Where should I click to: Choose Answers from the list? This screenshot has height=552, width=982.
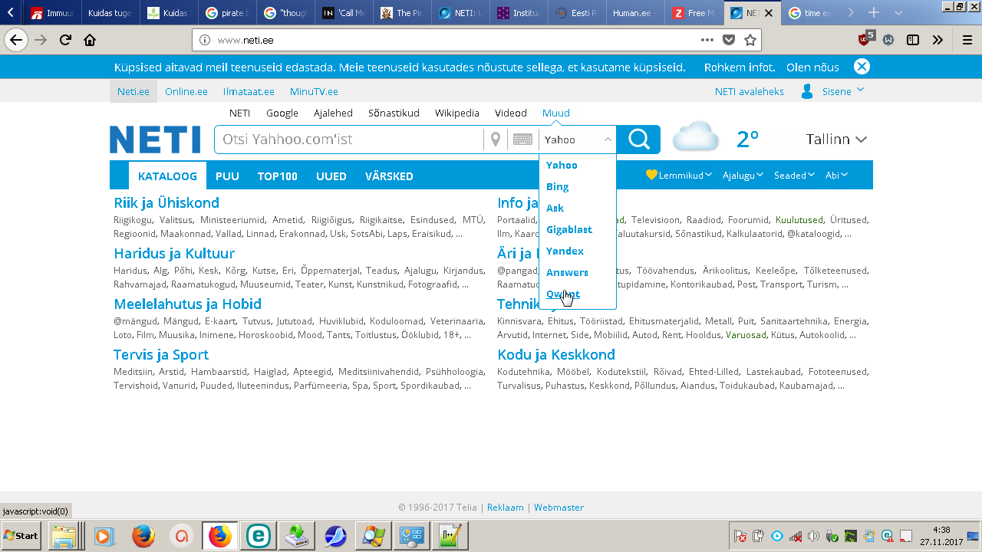click(567, 272)
